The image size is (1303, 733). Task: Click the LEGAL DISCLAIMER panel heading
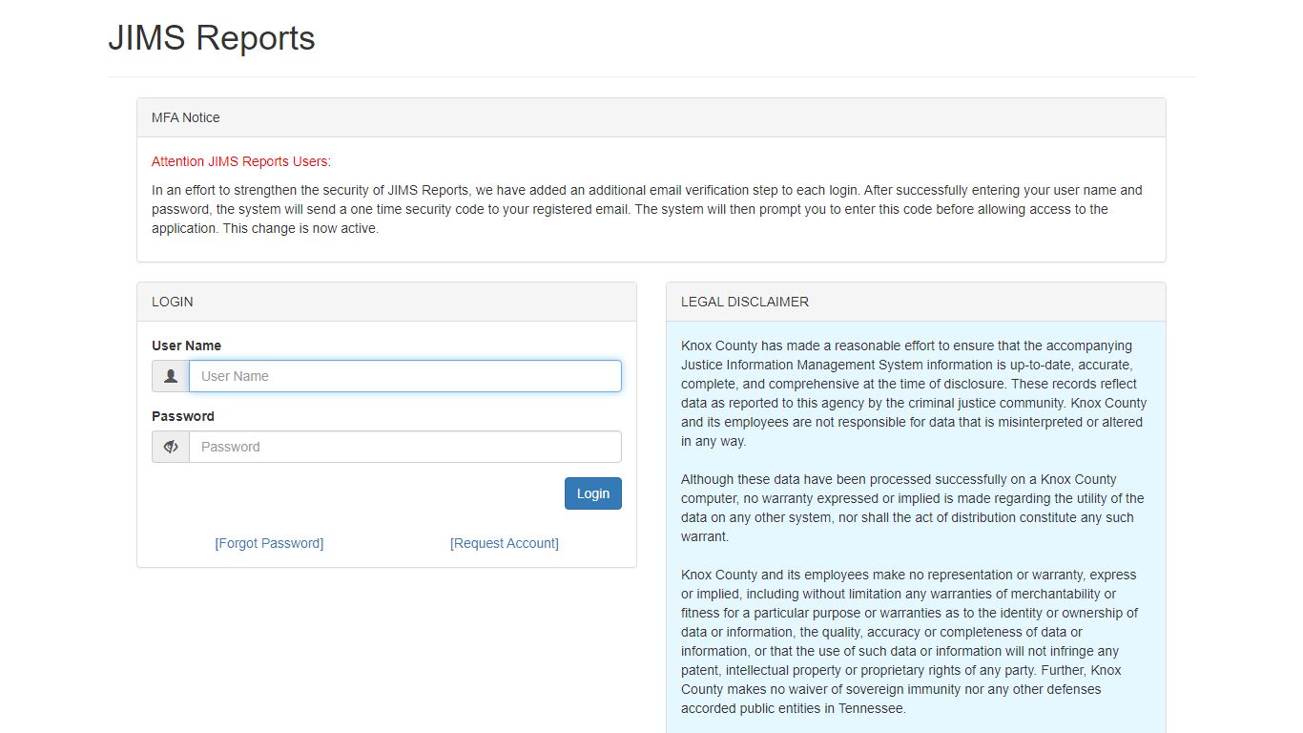(916, 302)
